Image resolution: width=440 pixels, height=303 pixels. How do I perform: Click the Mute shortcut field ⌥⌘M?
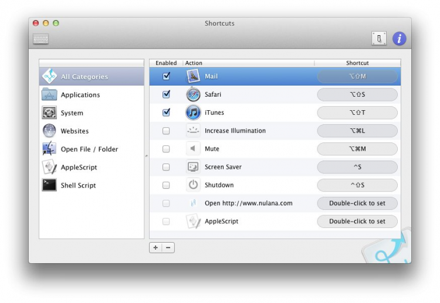[x=357, y=149]
